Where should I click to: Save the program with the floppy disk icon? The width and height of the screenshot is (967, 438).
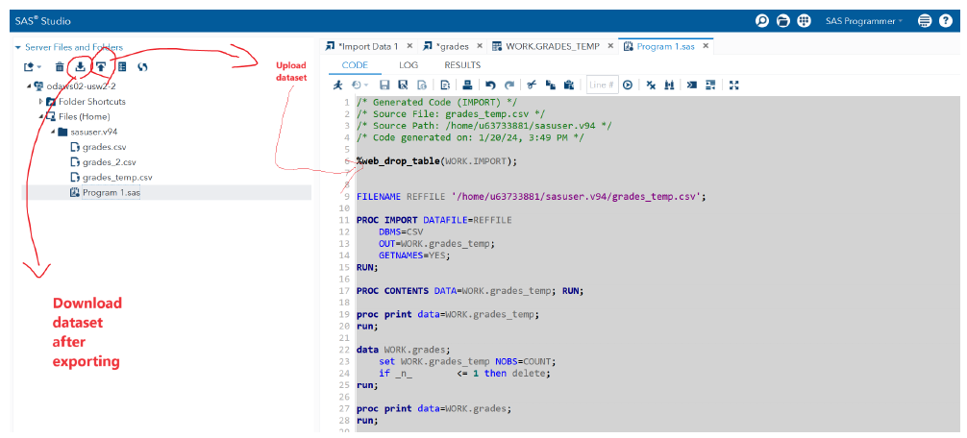[384, 85]
